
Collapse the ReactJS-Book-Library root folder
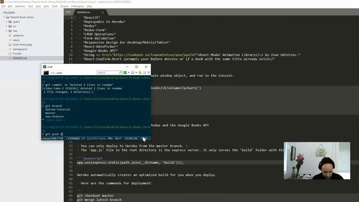[4, 17]
